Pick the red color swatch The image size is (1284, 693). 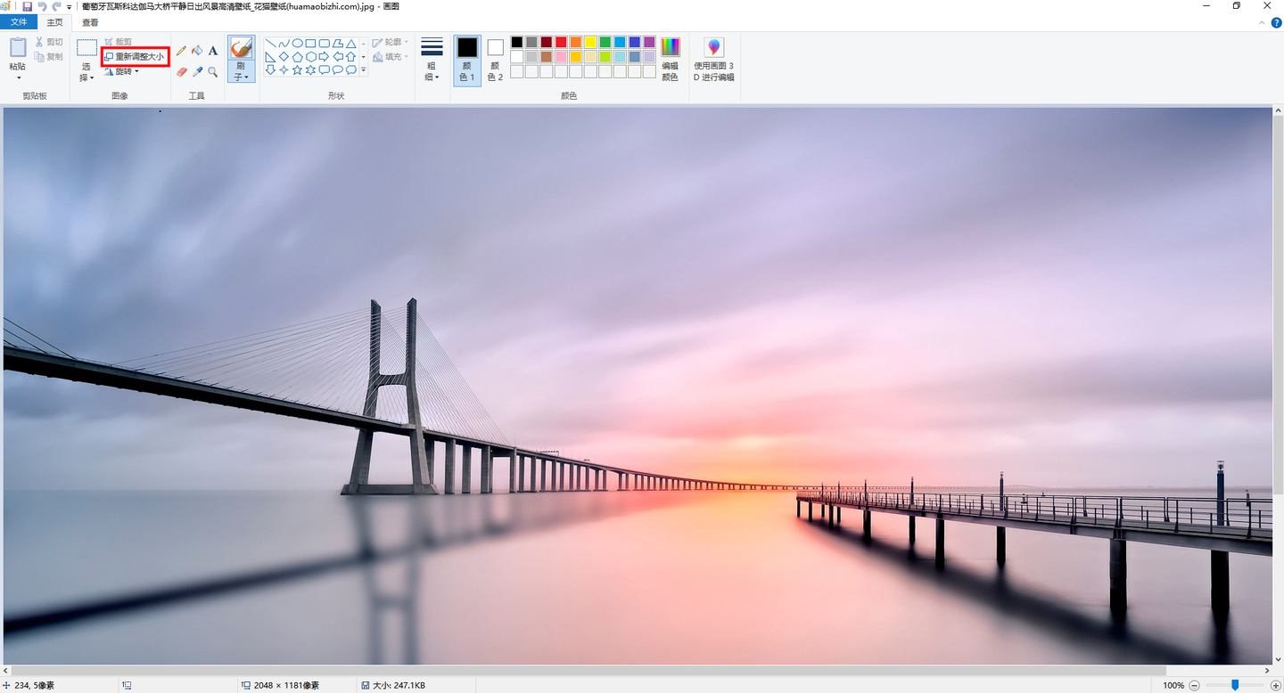[x=561, y=42]
